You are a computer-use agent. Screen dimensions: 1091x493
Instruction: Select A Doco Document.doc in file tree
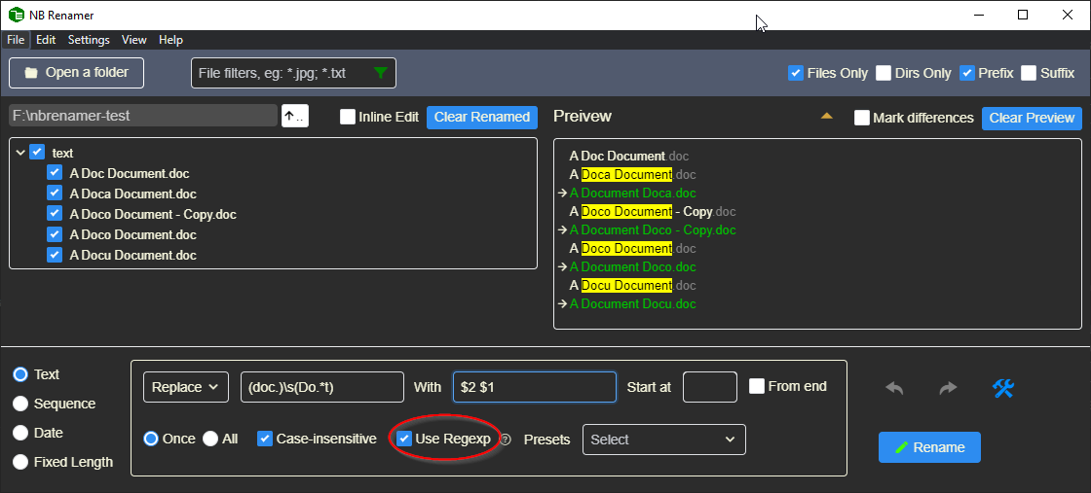tap(132, 234)
